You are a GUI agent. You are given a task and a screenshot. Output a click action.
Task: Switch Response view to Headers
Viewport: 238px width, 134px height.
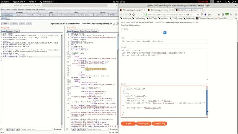click(76, 31)
